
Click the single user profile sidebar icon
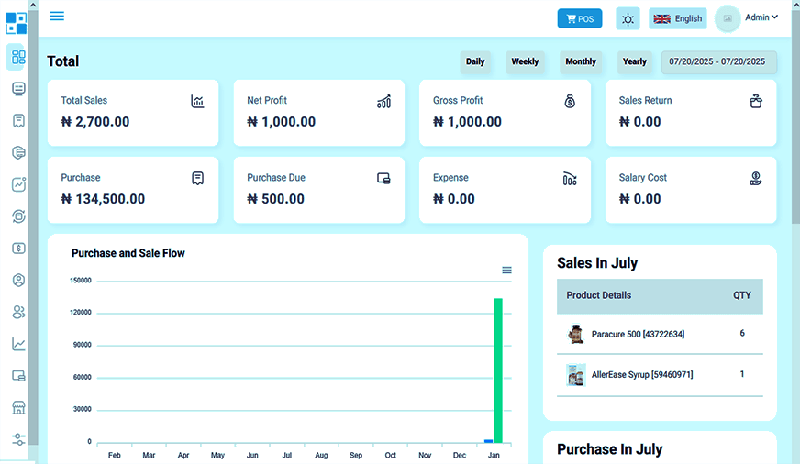(18, 280)
